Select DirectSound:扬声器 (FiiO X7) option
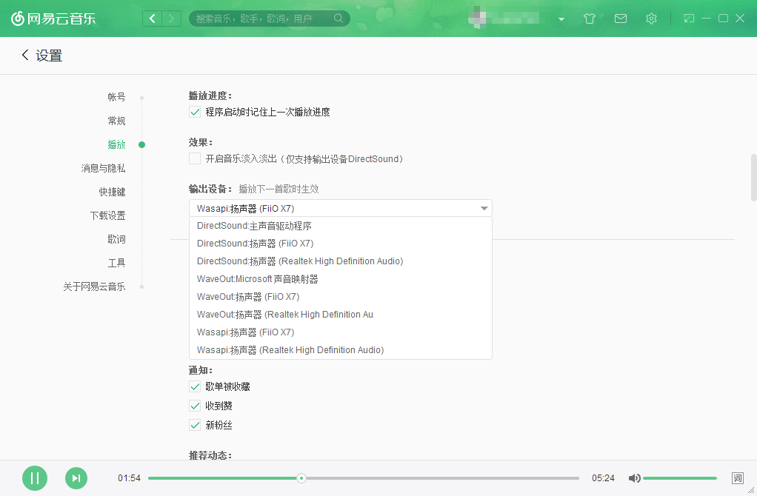The height and width of the screenshot is (496, 757). [341, 244]
